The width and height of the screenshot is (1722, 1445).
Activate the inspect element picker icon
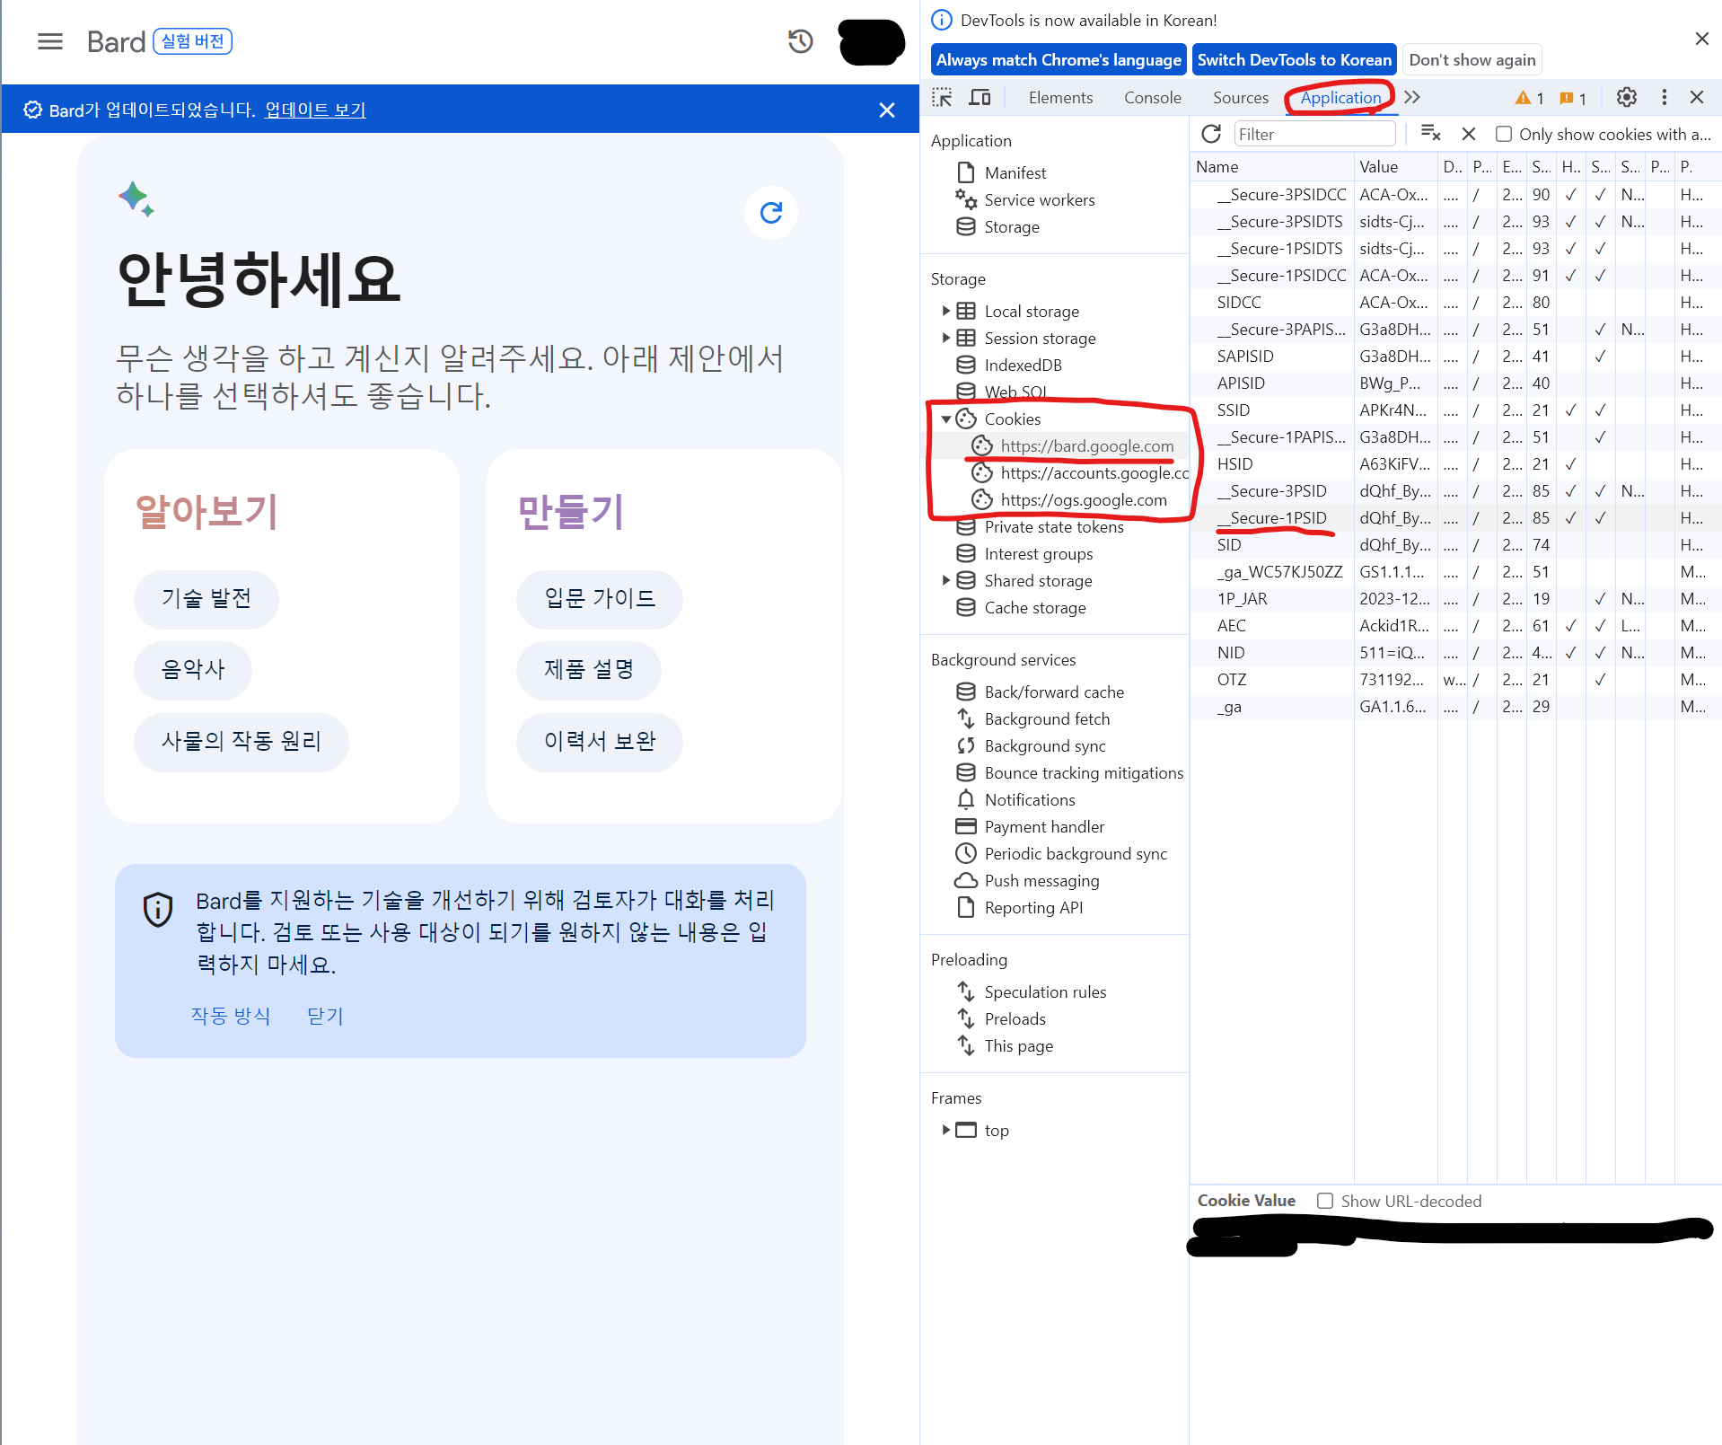[942, 98]
